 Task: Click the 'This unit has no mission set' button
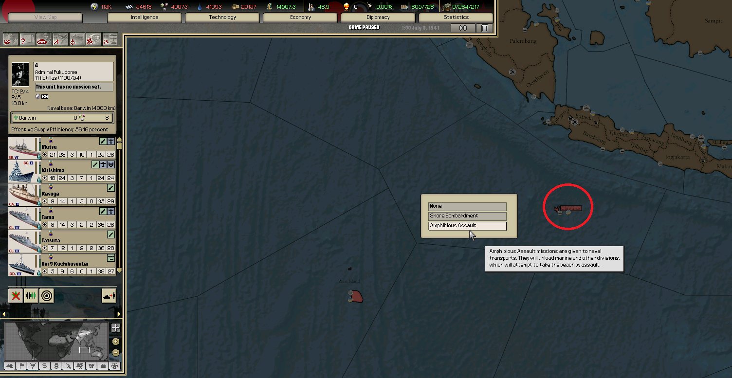tap(74, 87)
